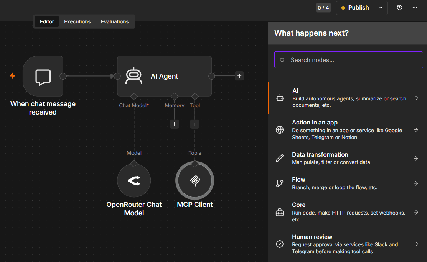Click the 0 / 4 counter badge
The height and width of the screenshot is (262, 427).
tap(323, 8)
